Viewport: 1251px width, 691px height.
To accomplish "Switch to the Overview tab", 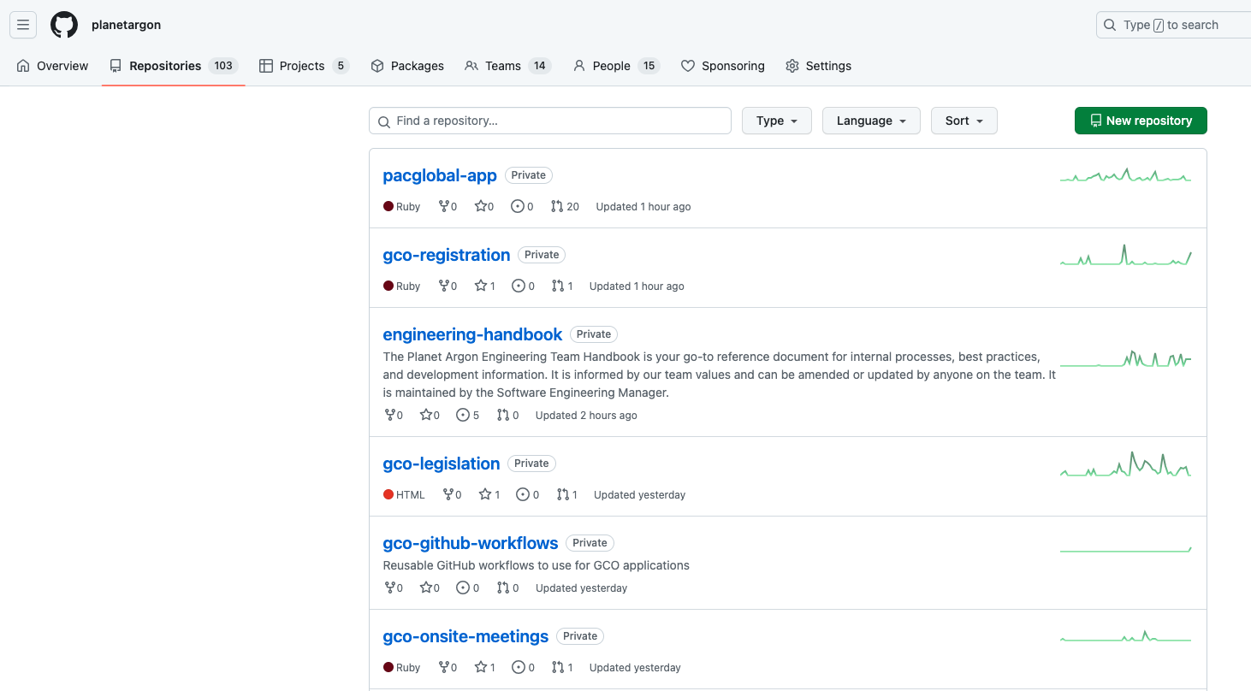I will click(x=52, y=66).
